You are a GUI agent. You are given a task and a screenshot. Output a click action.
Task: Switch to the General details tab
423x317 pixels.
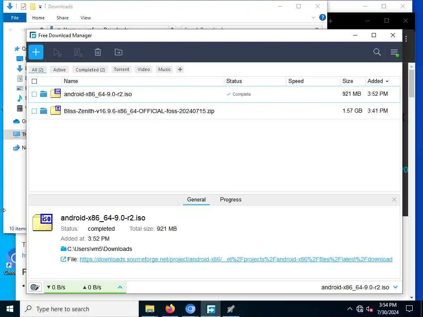[x=196, y=199]
